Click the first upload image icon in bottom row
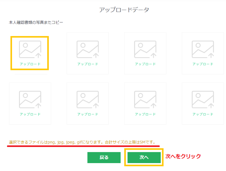 pyautogui.click(x=30, y=100)
